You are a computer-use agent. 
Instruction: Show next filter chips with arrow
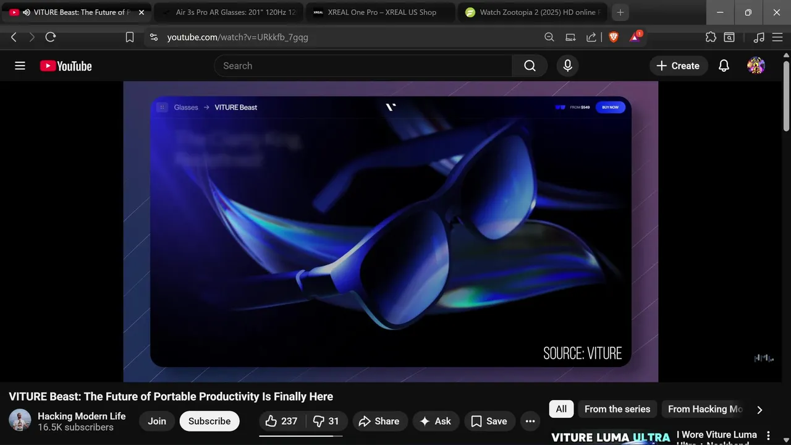pos(759,409)
